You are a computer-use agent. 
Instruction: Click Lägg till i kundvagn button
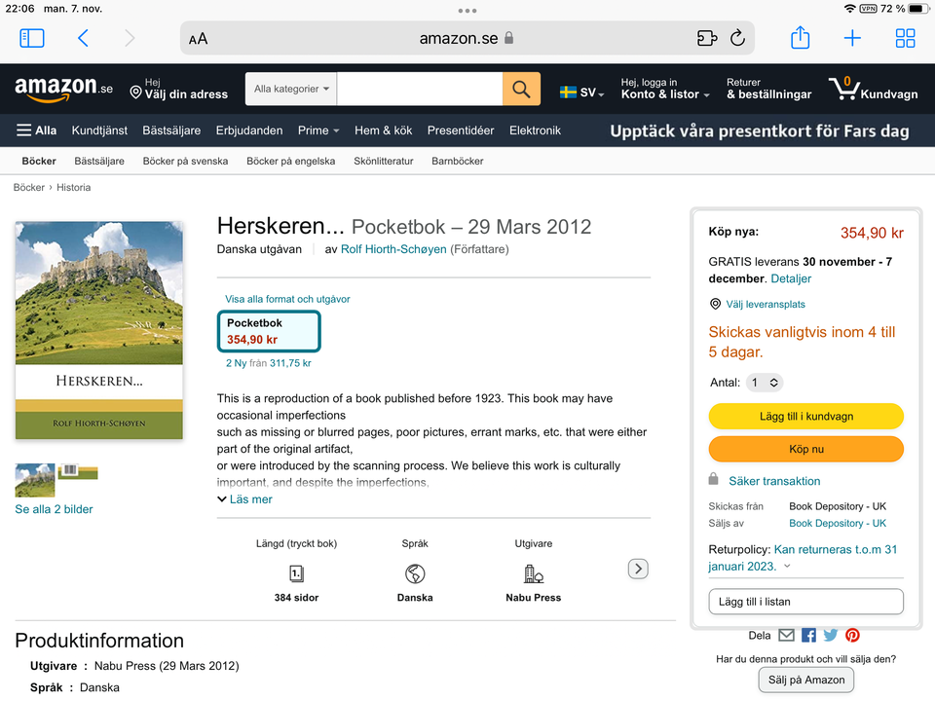[x=805, y=416]
